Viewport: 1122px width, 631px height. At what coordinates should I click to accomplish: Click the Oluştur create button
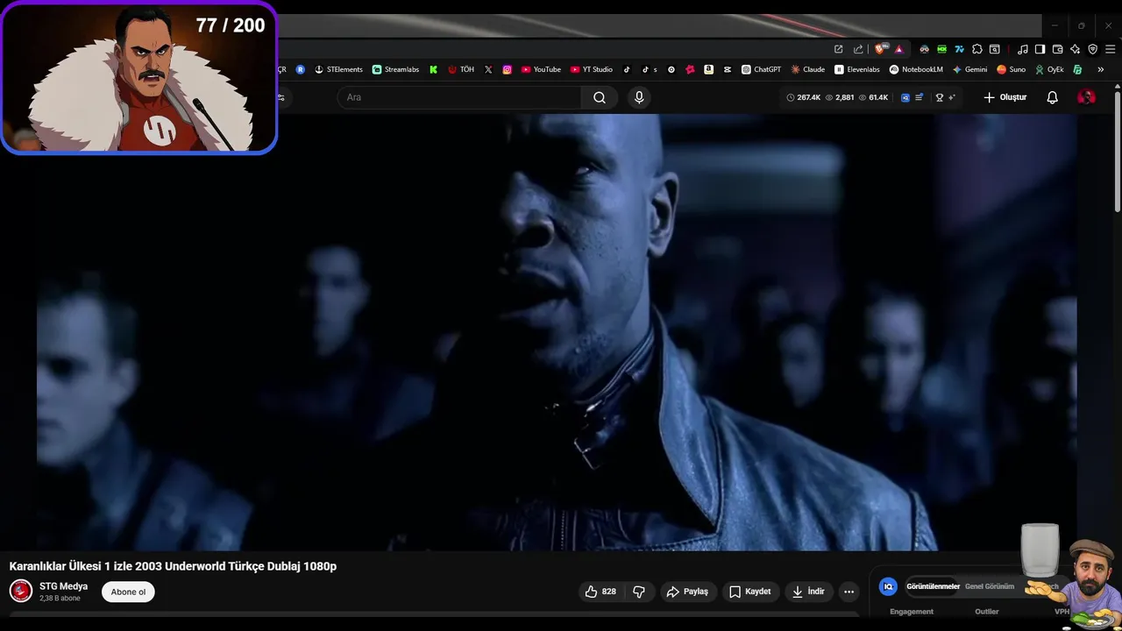click(x=1005, y=97)
